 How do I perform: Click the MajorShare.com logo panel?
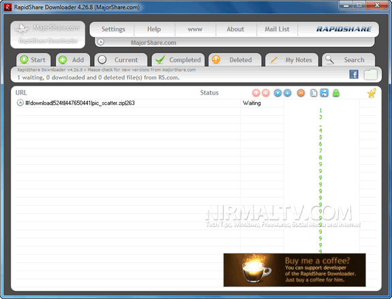point(48,35)
